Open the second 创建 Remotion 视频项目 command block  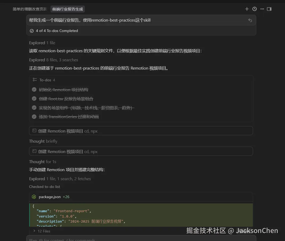click(141, 151)
